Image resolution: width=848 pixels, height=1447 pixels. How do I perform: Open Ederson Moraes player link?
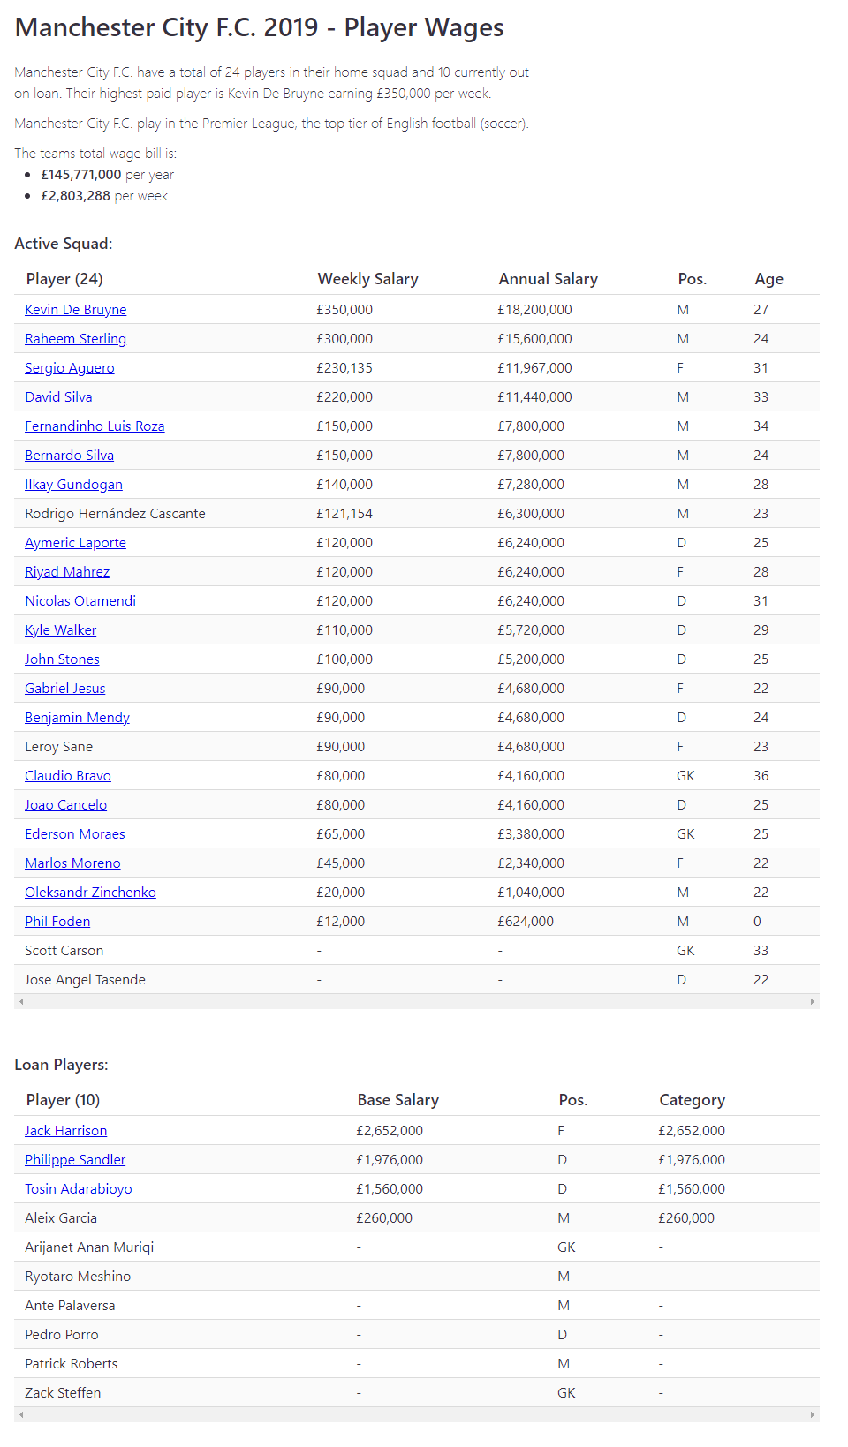(x=75, y=834)
